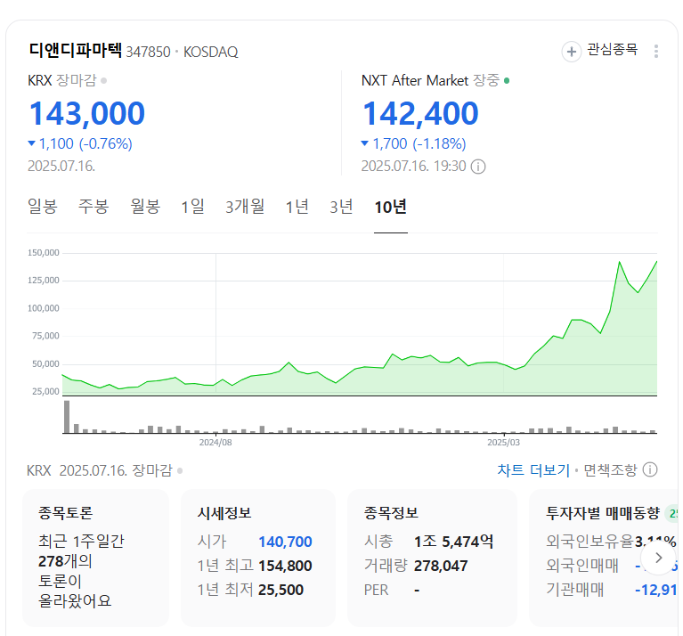Open the 종목토론 card
683x636 pixels.
[96, 559]
